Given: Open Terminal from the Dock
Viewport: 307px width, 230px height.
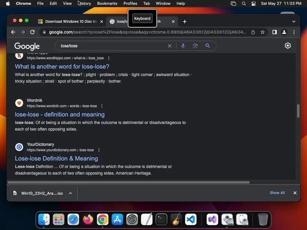Looking at the screenshot, I should click(161, 219).
